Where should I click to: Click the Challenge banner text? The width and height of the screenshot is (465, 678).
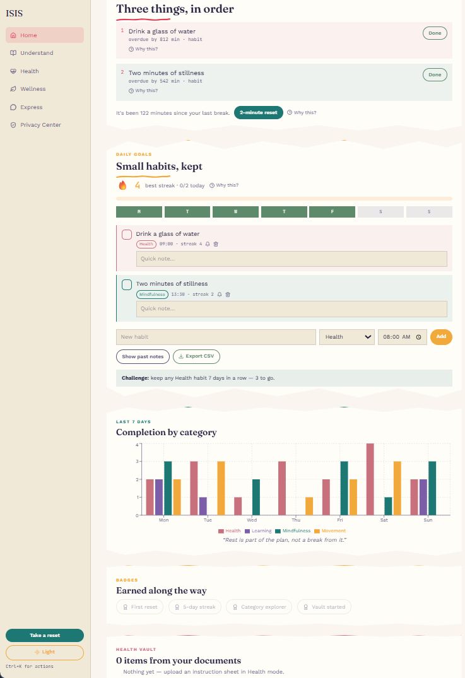[x=198, y=378]
